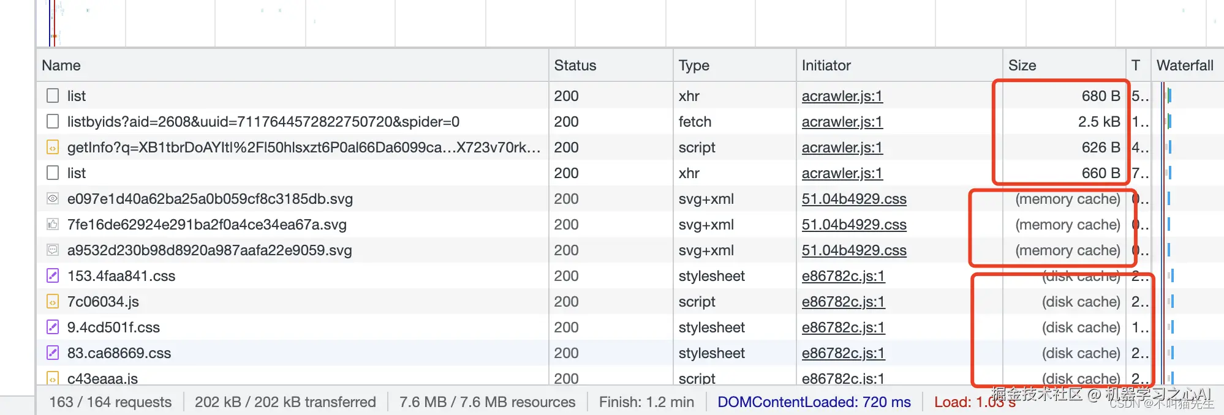Click the 83.ca68669.css stylesheet icon
This screenshot has height=415, width=1224.
pos(53,353)
